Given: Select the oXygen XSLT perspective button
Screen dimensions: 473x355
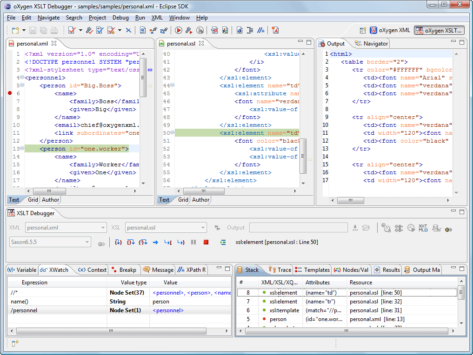Looking at the screenshot, I should pyautogui.click(x=439, y=30).
